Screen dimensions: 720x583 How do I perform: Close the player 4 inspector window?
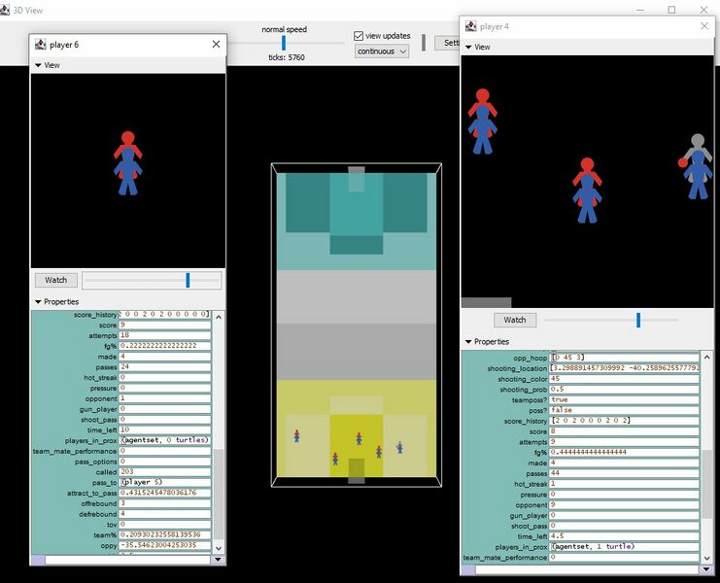(705, 26)
